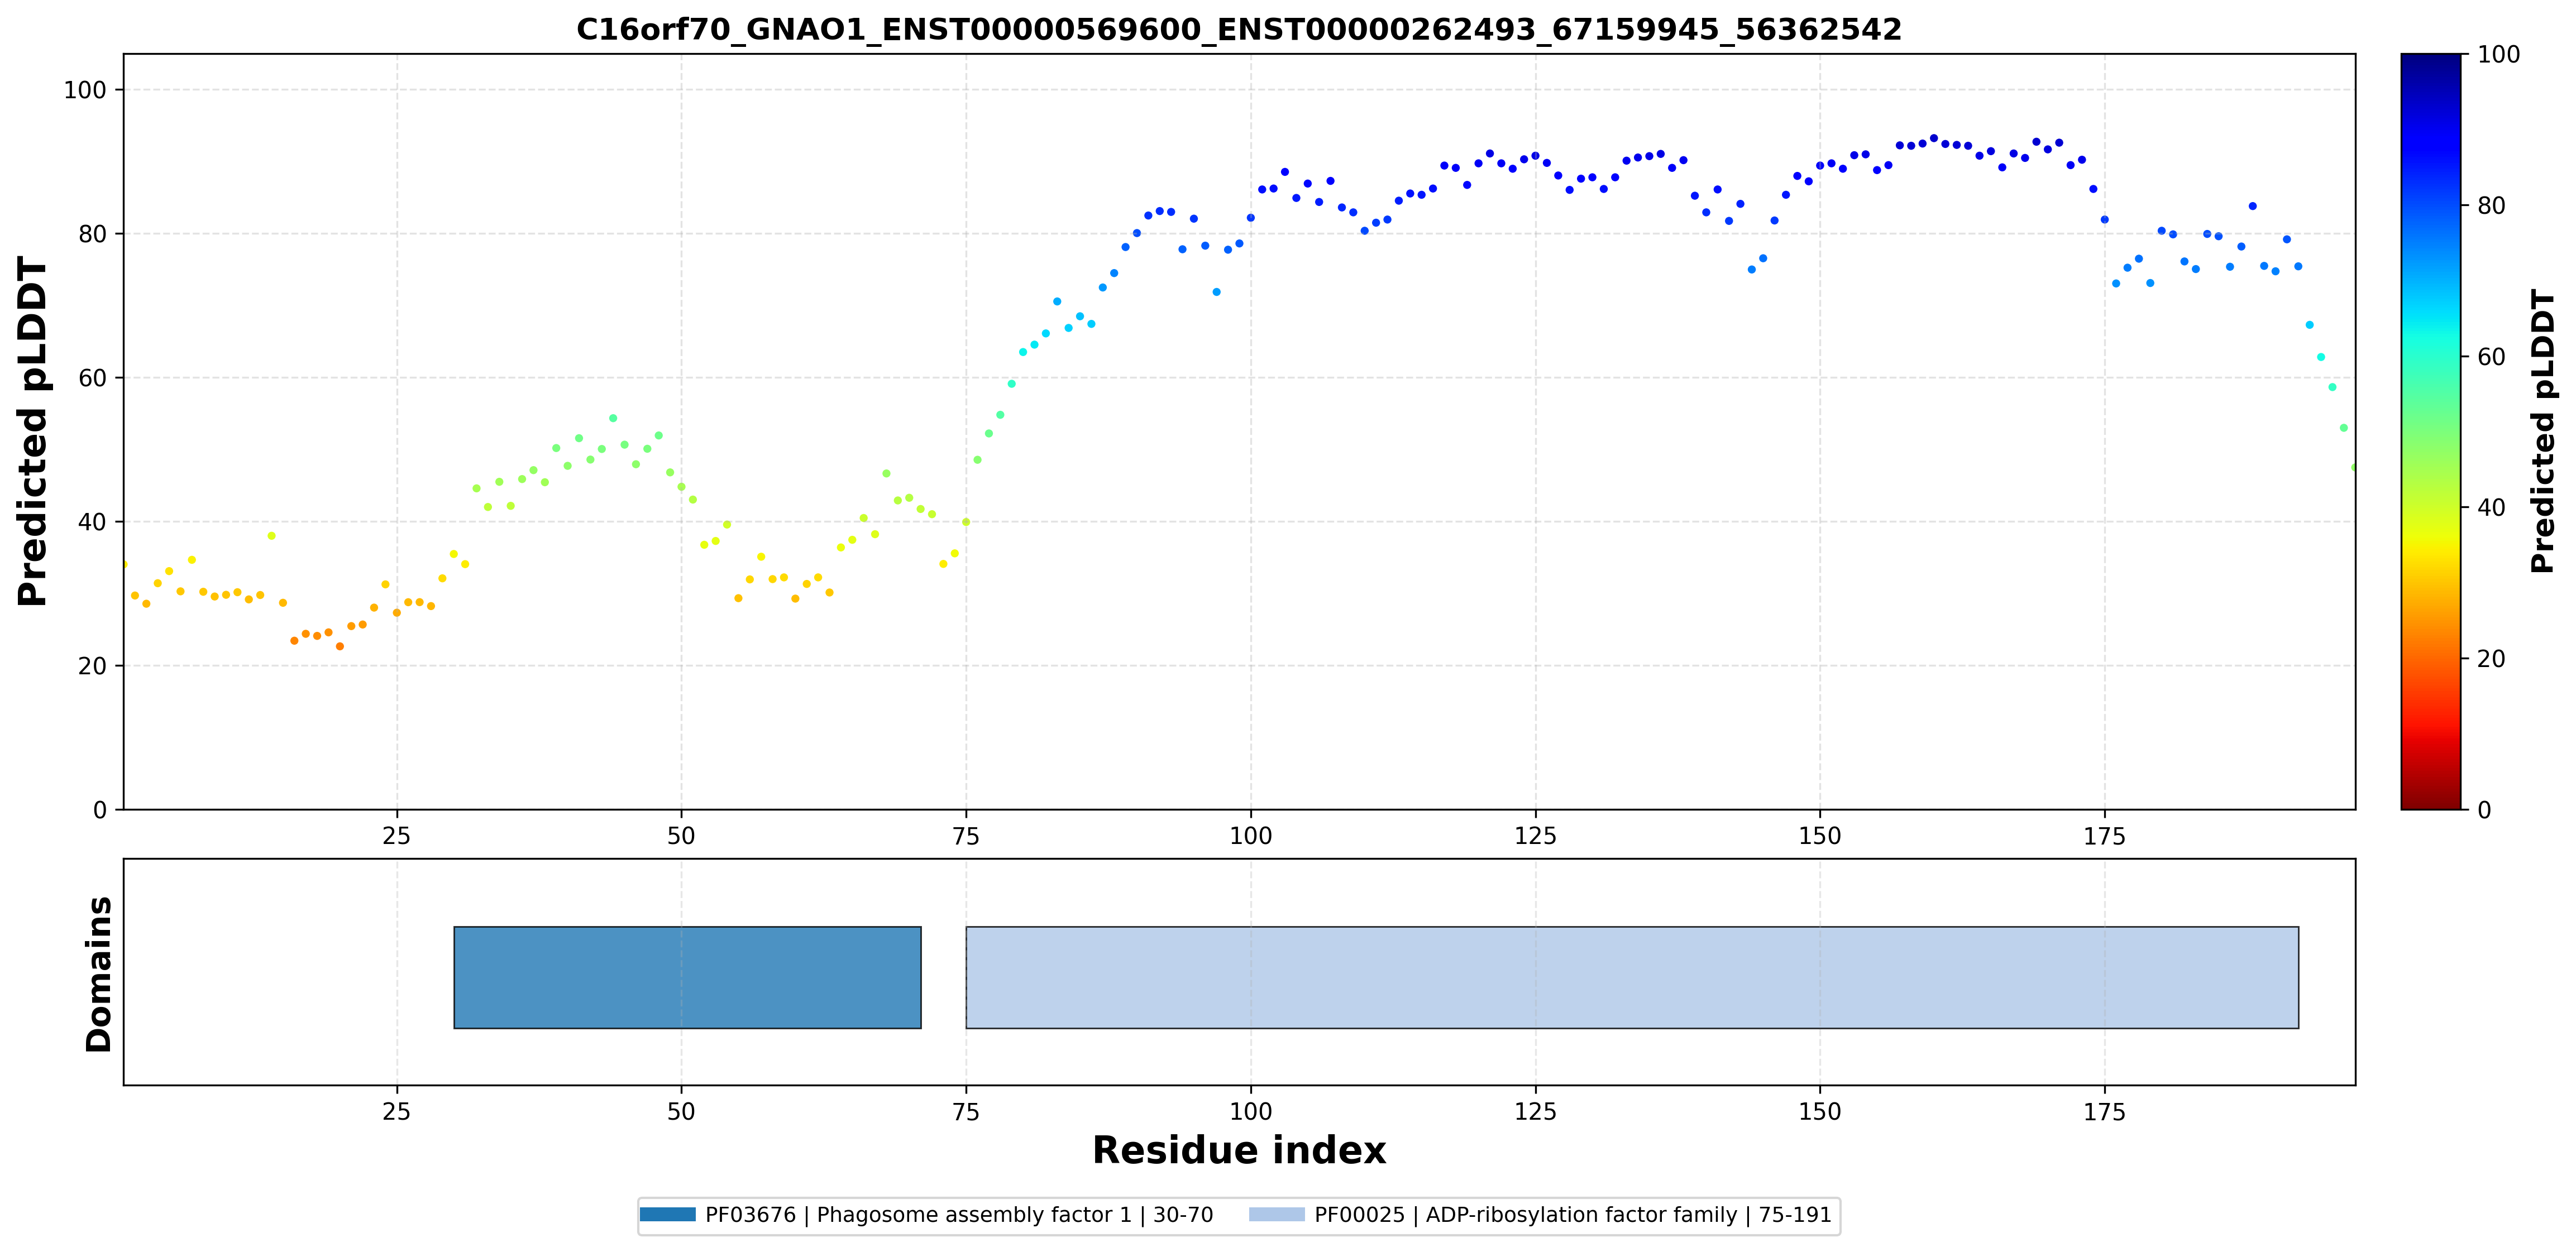Click the PF03676 Phagosome assembly factor legend label
The height and width of the screenshot is (1252, 2576).
959,1215
